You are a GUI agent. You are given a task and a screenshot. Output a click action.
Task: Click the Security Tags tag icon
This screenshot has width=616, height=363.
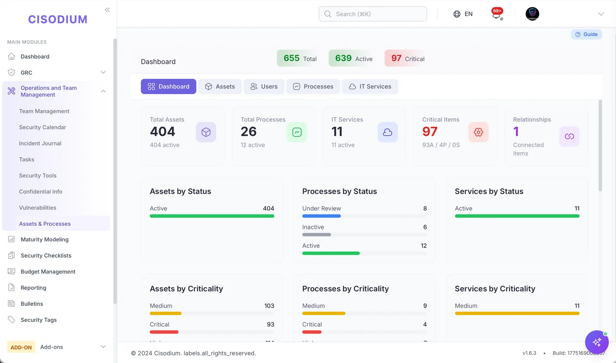point(12,320)
